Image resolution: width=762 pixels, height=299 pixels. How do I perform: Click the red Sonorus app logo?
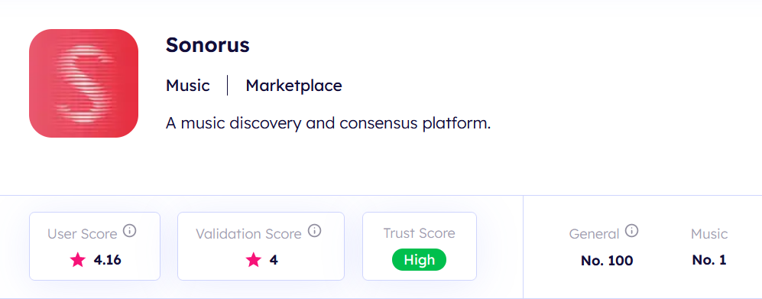click(x=83, y=83)
